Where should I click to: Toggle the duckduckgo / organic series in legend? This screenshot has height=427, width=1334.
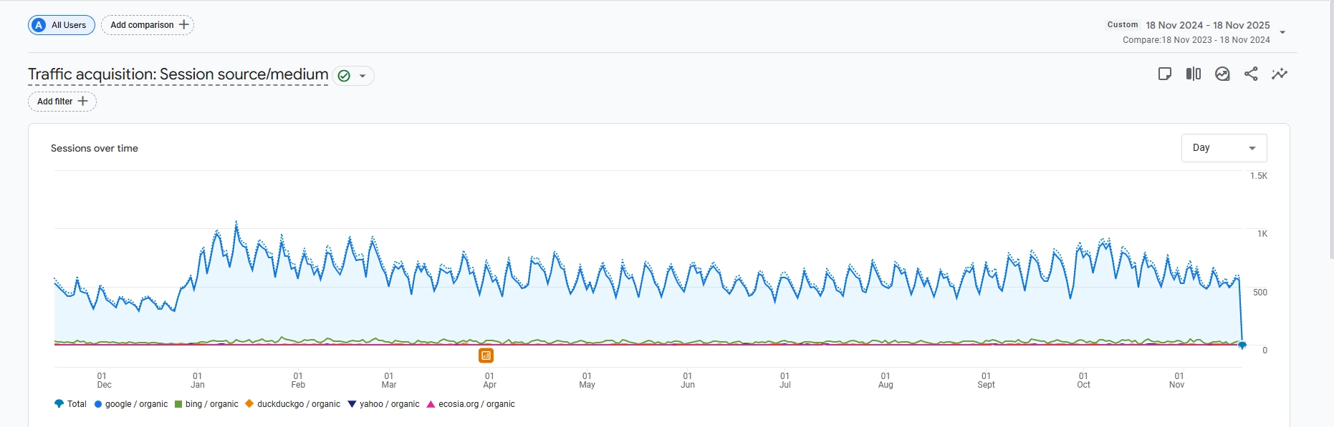(249, 403)
